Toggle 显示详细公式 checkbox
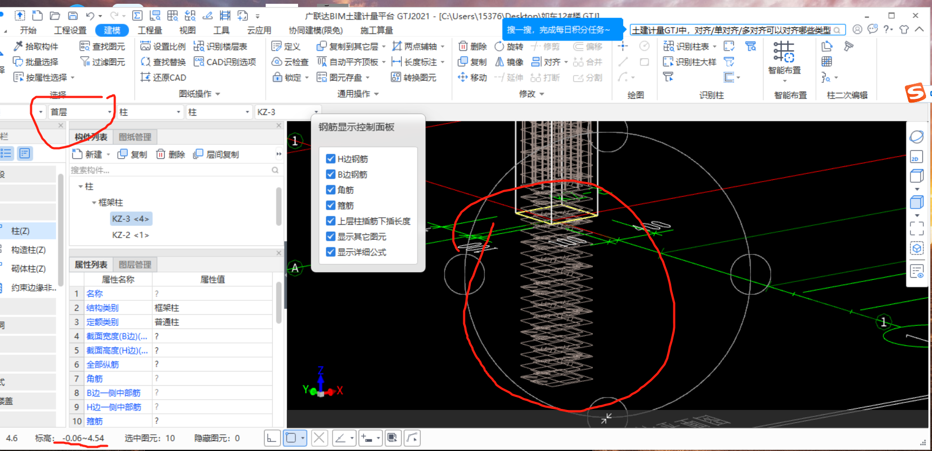This screenshot has height=451, width=932. click(x=330, y=252)
